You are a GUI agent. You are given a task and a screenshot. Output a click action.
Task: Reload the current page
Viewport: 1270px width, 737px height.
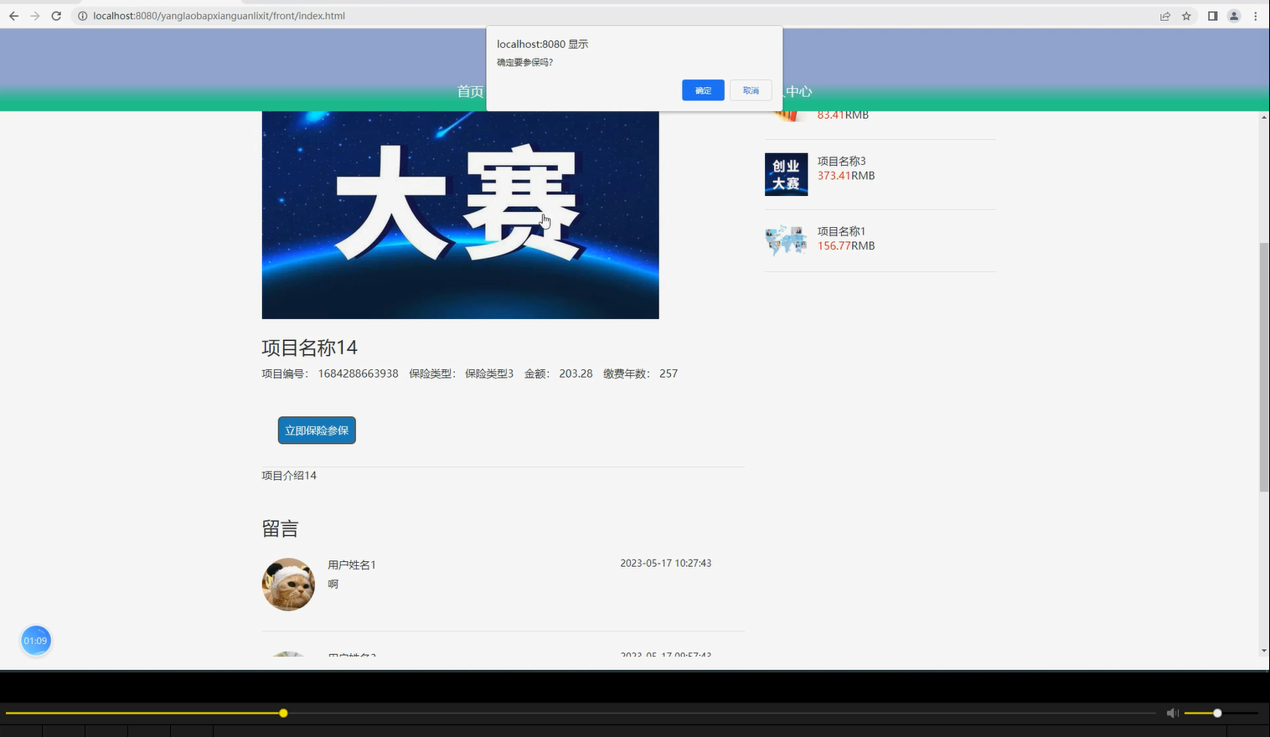[x=56, y=15]
